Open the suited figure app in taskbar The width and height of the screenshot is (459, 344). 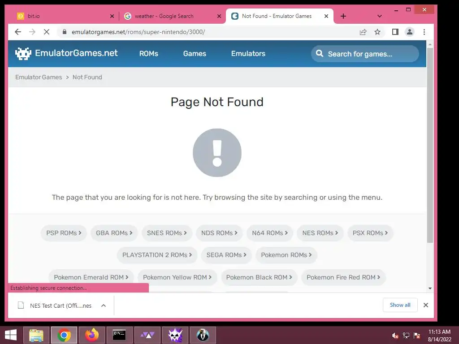click(203, 335)
